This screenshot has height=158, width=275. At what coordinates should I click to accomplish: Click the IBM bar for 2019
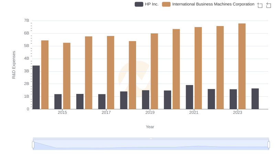point(154,71)
